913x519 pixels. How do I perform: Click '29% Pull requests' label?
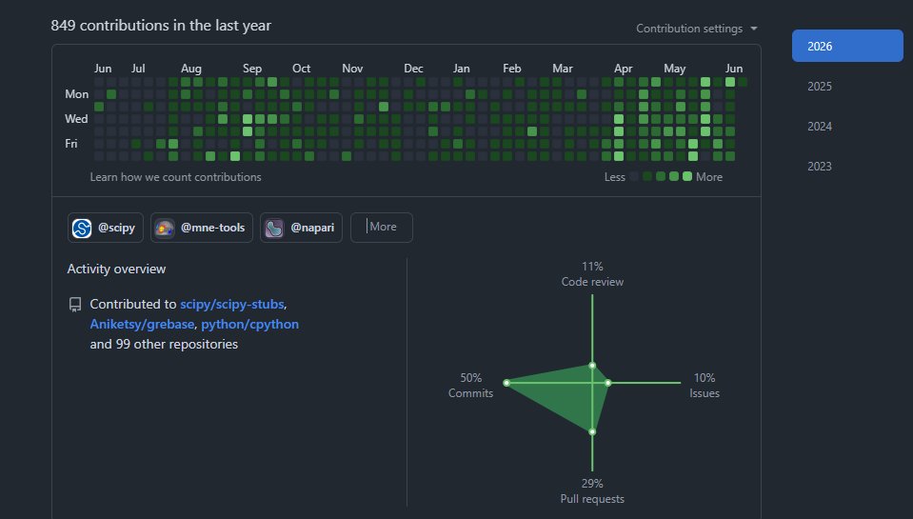point(592,491)
